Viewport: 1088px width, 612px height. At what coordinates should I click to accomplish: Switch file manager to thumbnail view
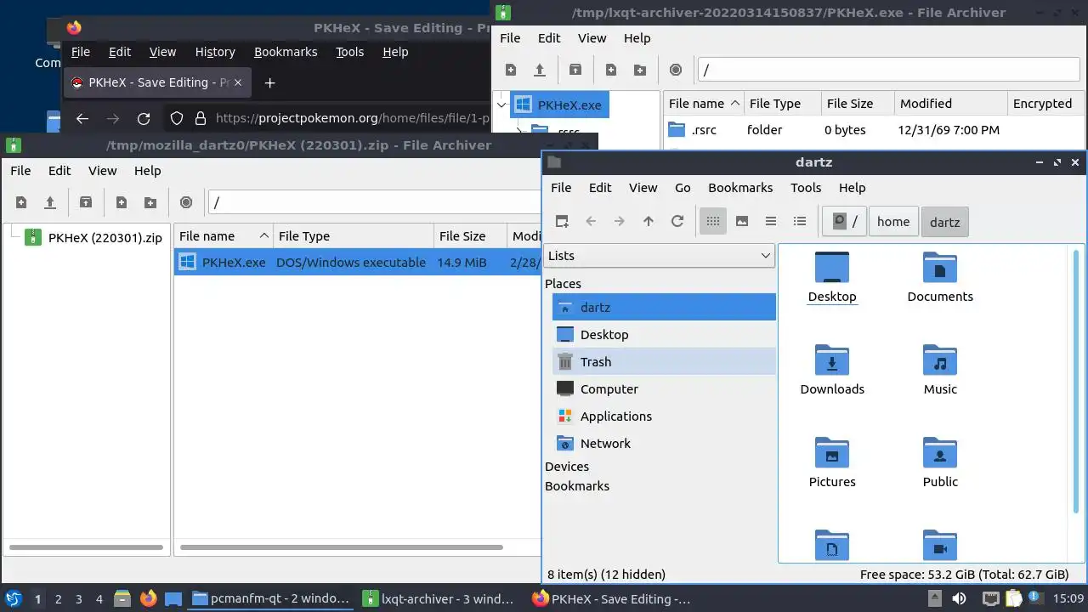[x=742, y=221]
